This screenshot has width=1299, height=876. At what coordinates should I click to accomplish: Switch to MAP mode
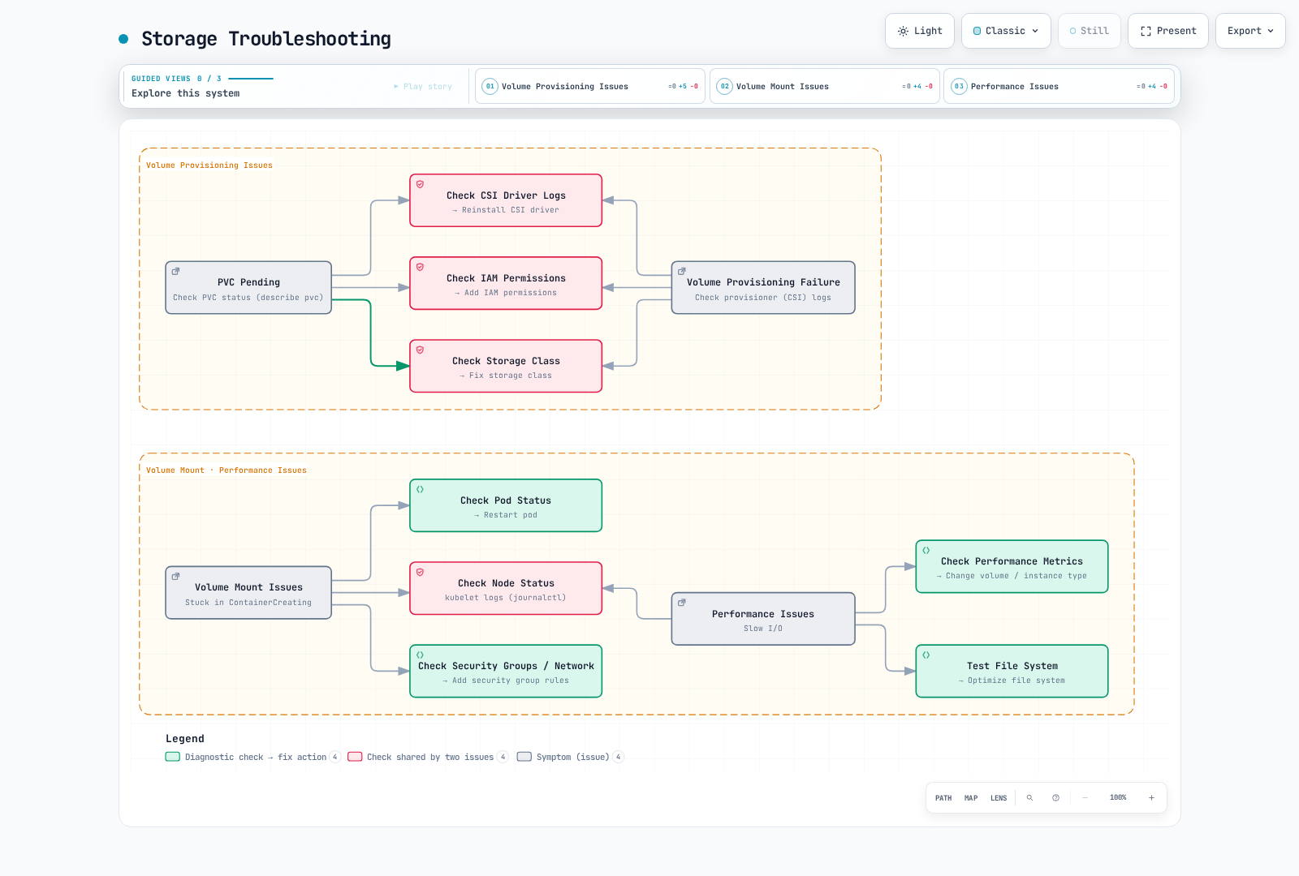971,798
